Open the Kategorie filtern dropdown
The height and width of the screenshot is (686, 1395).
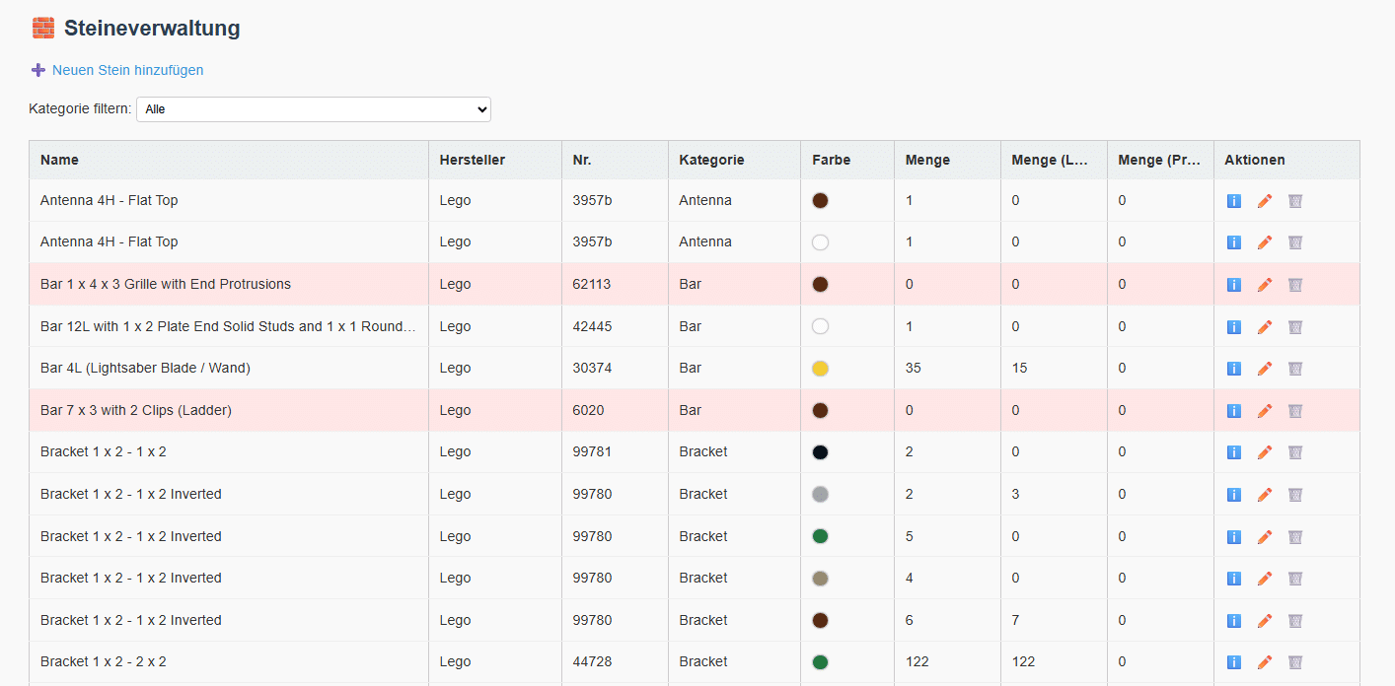314,109
